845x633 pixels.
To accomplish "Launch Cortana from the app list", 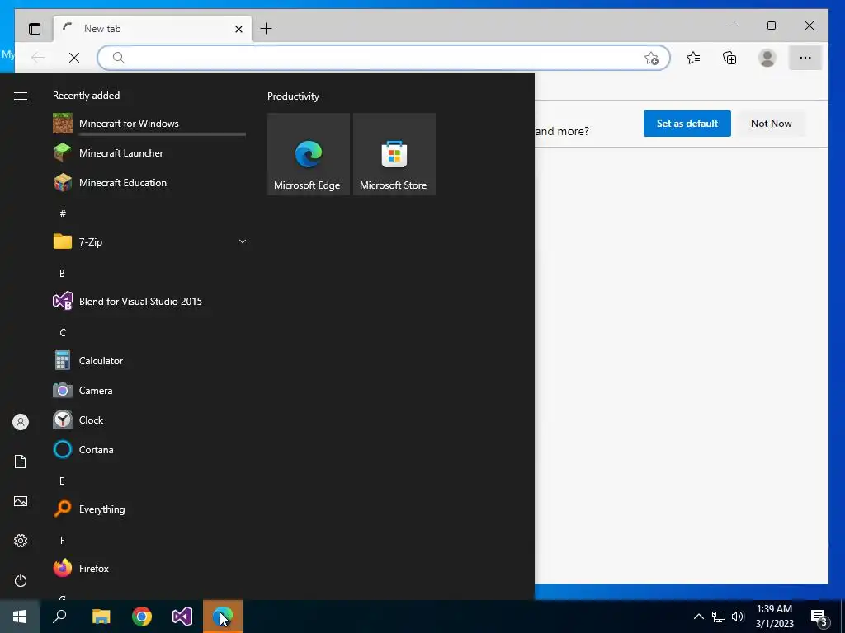I will pos(149,449).
